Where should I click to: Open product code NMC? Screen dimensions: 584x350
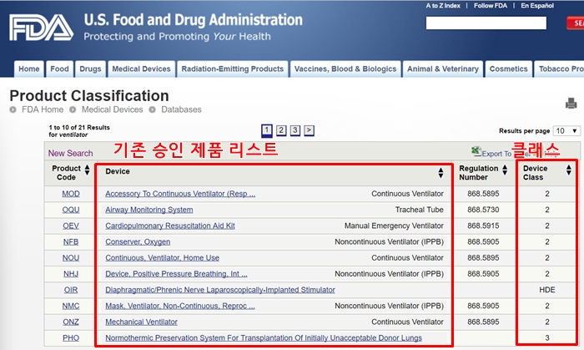tap(71, 306)
